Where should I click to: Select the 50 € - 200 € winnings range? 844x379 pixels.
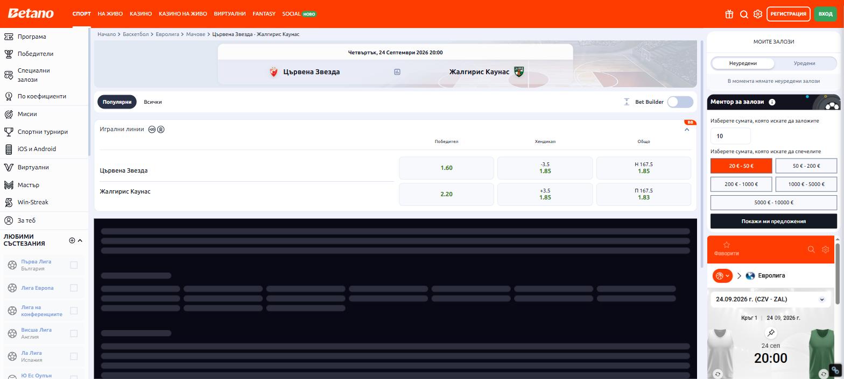(806, 166)
